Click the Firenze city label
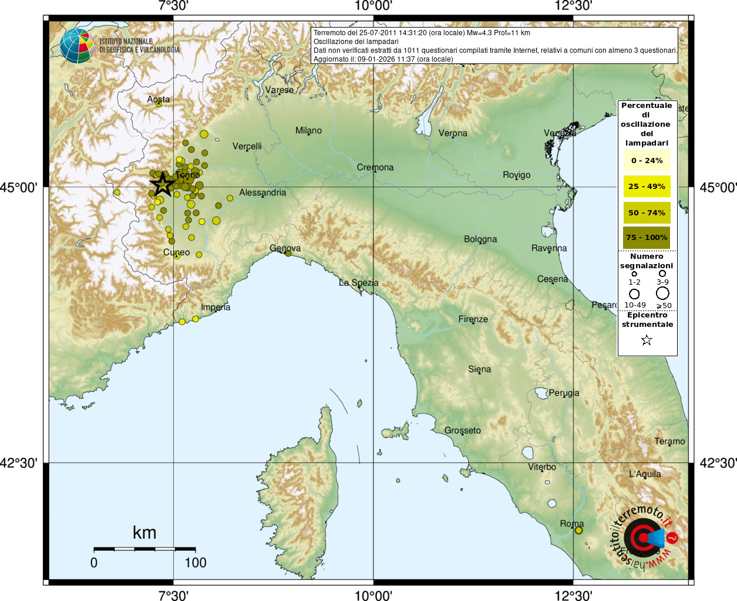Viewport: 737px width, 601px height. [473, 319]
